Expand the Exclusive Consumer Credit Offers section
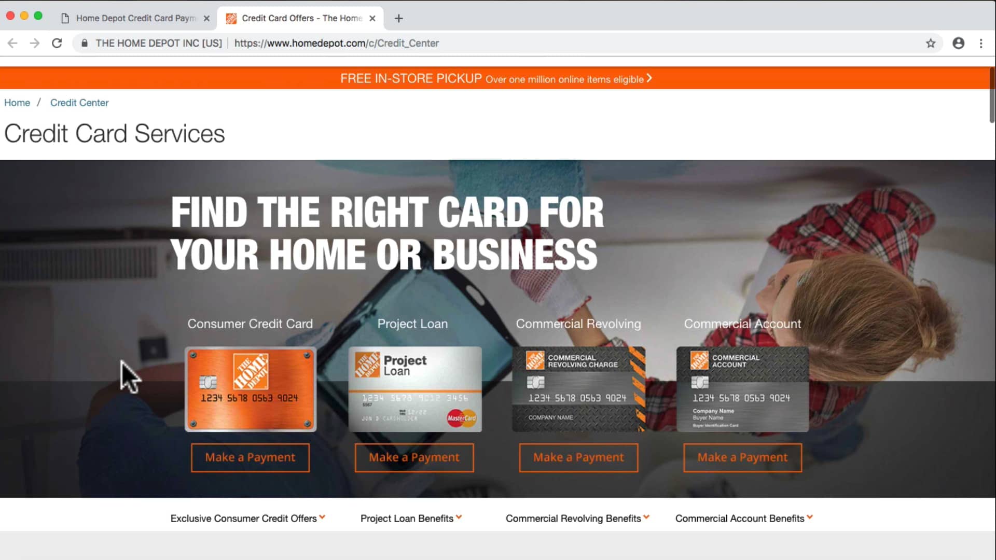 tap(247, 519)
